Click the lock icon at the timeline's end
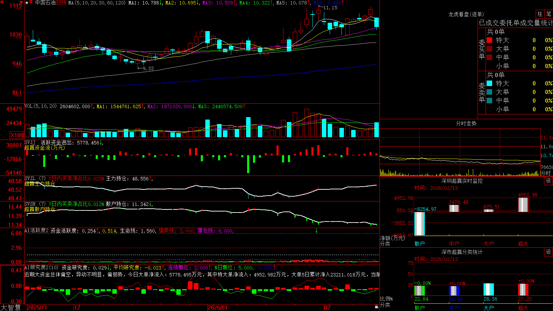This screenshot has height=311, width=553. point(377,307)
